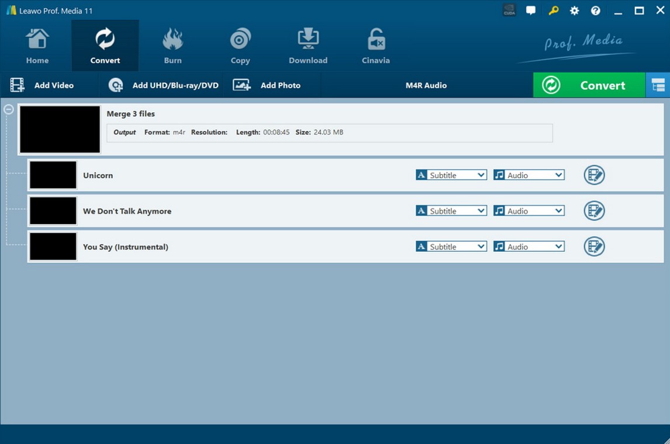Click the Unicorn file thumbnail
The width and height of the screenshot is (670, 444).
[x=53, y=175]
